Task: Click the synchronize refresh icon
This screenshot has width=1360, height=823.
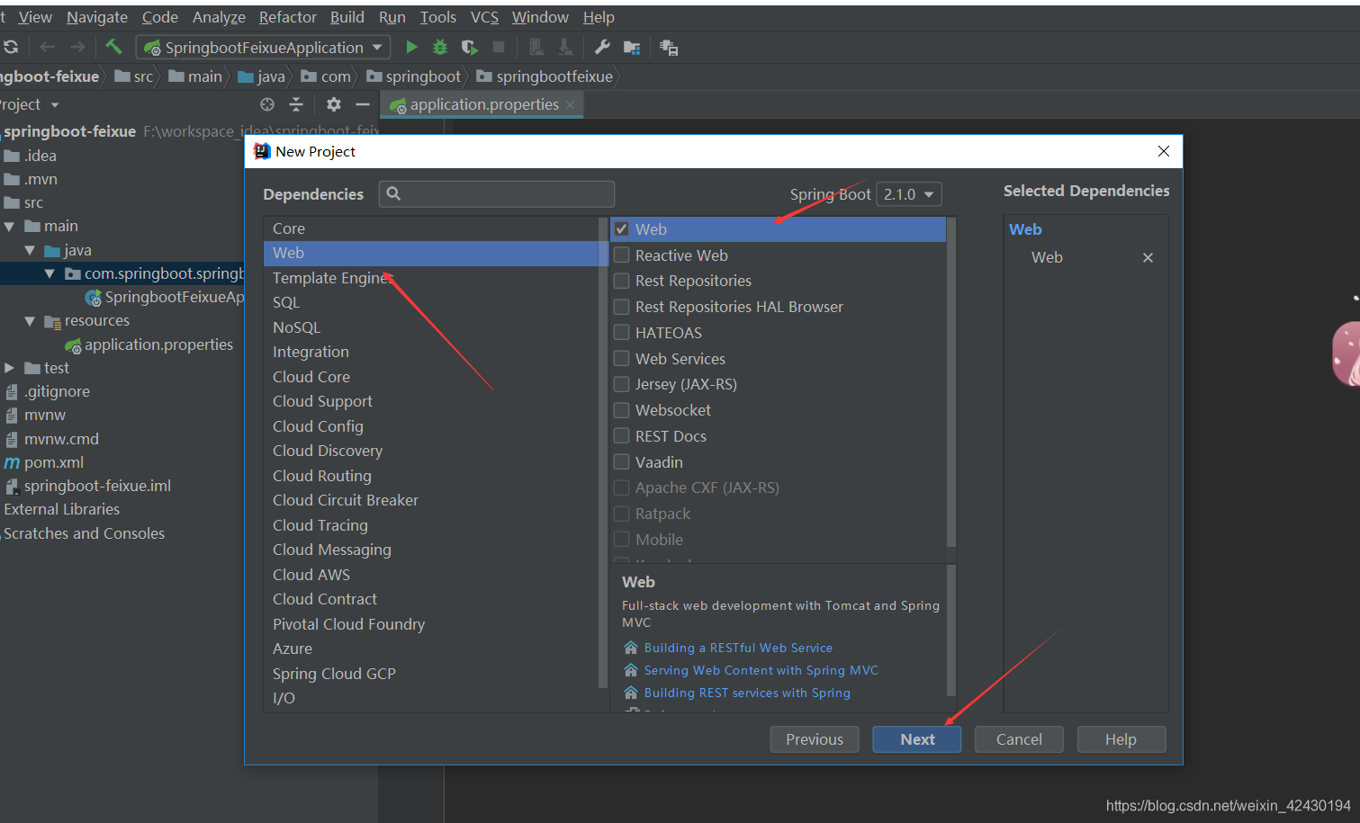Action: point(11,47)
